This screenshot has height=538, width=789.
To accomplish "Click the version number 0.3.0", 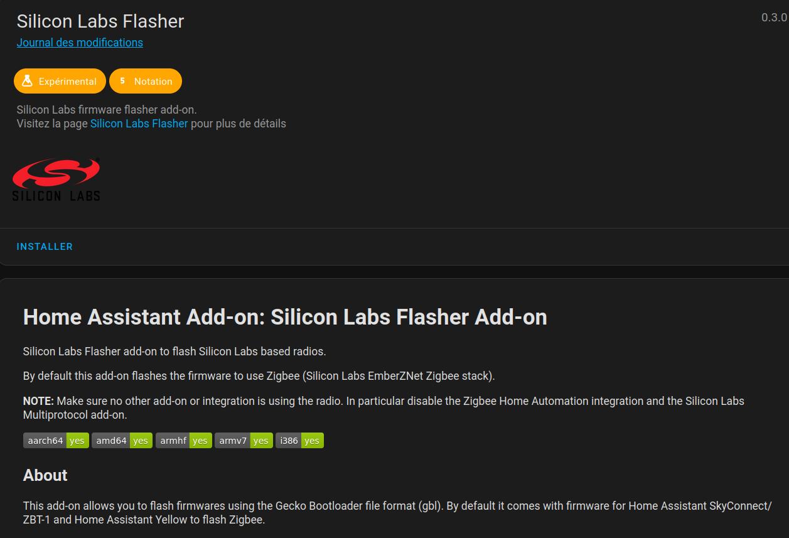I will click(x=774, y=18).
